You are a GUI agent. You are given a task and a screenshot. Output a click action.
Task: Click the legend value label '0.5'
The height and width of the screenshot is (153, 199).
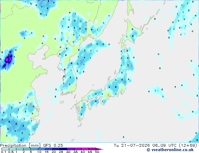click(11, 152)
